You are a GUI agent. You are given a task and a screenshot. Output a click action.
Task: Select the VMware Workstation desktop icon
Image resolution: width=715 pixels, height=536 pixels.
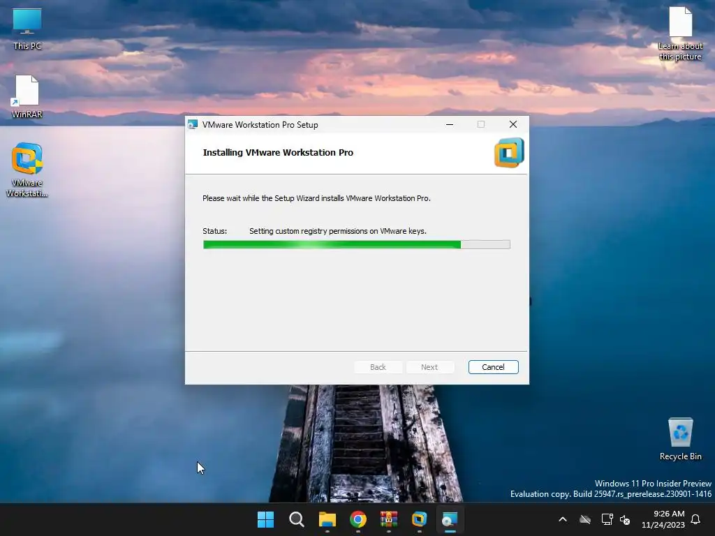pos(27,170)
